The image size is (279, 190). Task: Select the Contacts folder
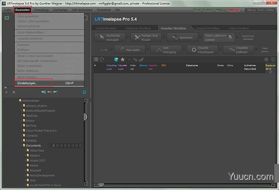[32, 136]
